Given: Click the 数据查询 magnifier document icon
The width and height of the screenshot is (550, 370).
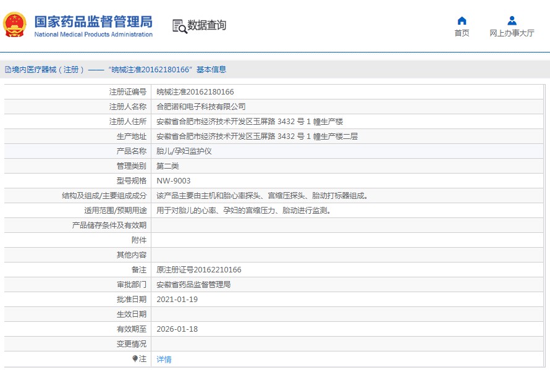Looking at the screenshot, I should click(x=179, y=26).
